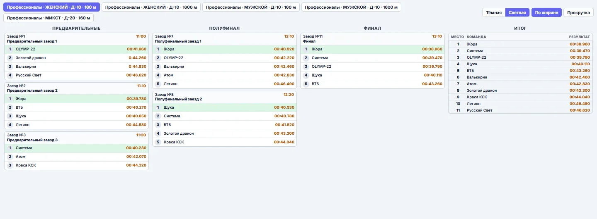This screenshot has width=597, height=219.
Task: Click the Заезд №11 Финал header
Action: [x=372, y=39]
